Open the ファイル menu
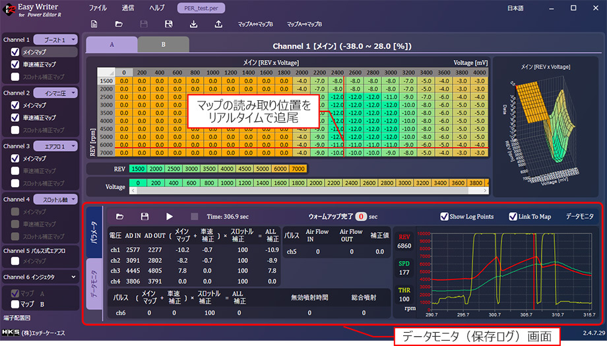Screen dimensions: 607x346 point(98,8)
